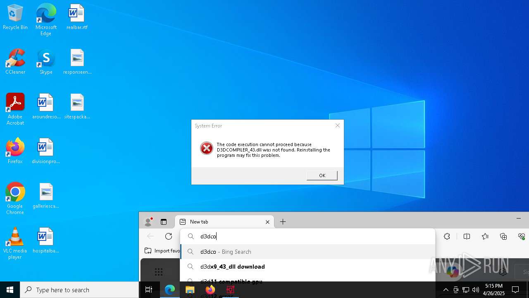Launch Microsoft Edge from the desktop

point(46,20)
